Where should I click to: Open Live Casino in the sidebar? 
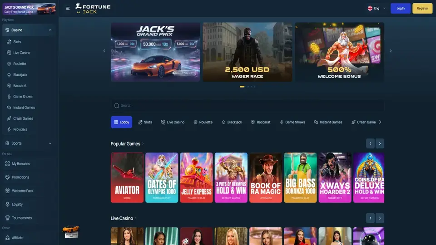pyautogui.click(x=21, y=53)
